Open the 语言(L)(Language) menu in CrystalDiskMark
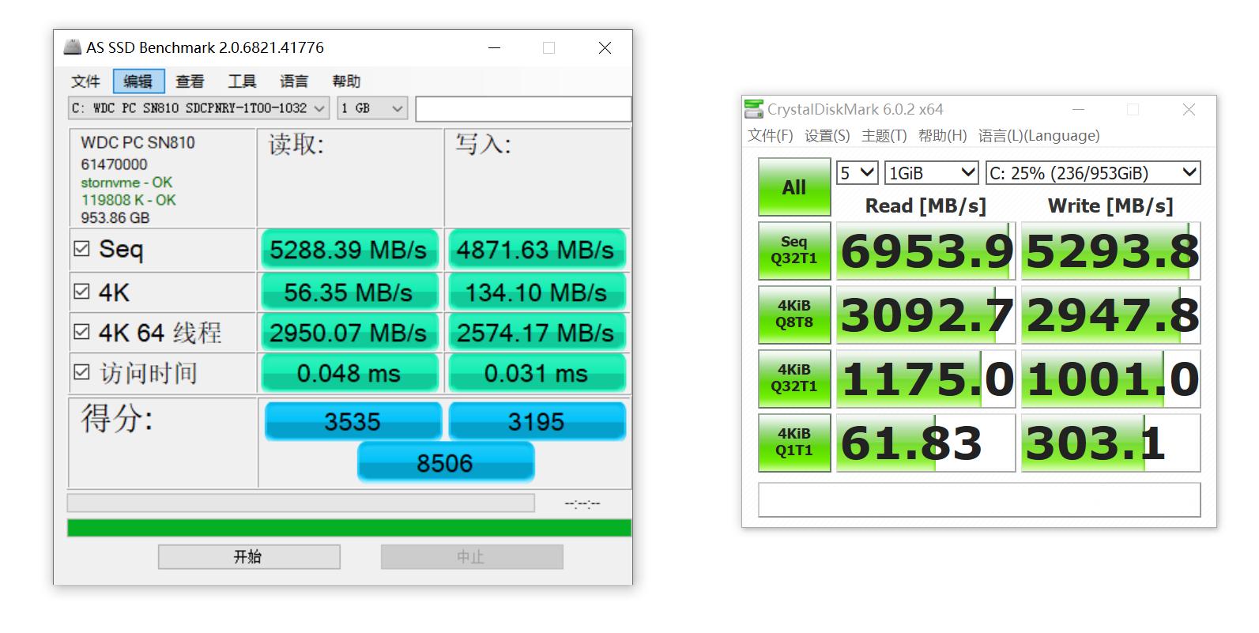This screenshot has width=1259, height=633. 1039,136
